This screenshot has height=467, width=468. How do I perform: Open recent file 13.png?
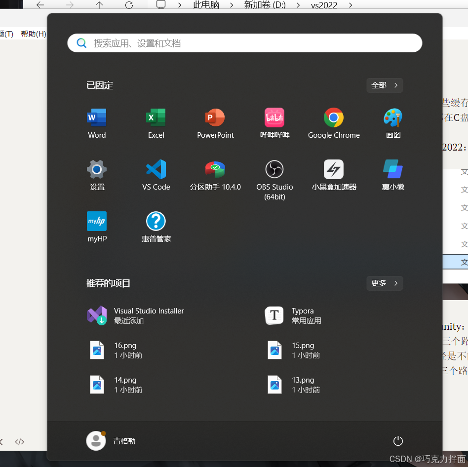click(294, 385)
